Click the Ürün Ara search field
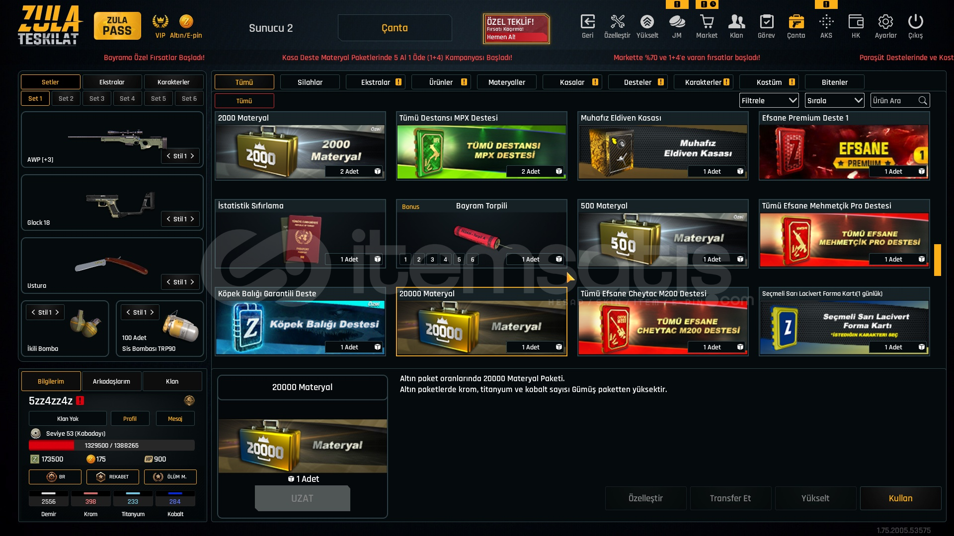 point(900,100)
